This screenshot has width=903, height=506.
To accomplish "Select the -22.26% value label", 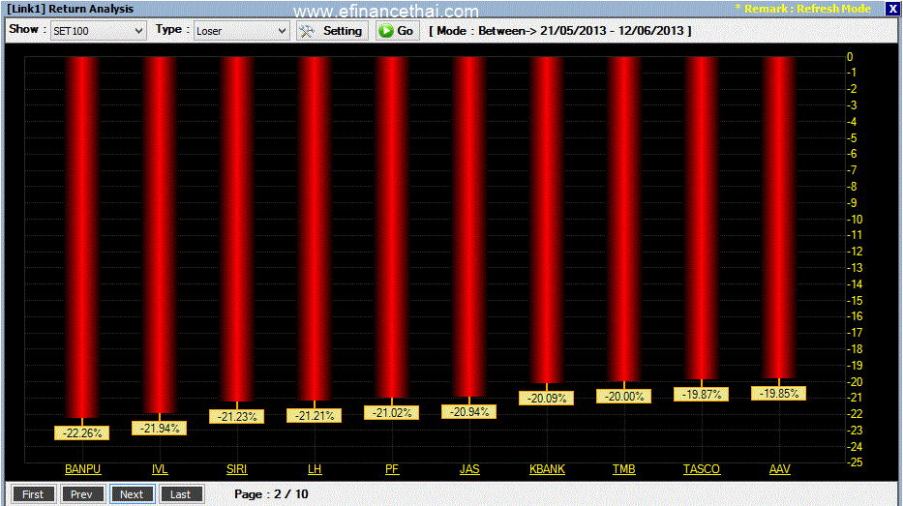I will pos(81,432).
